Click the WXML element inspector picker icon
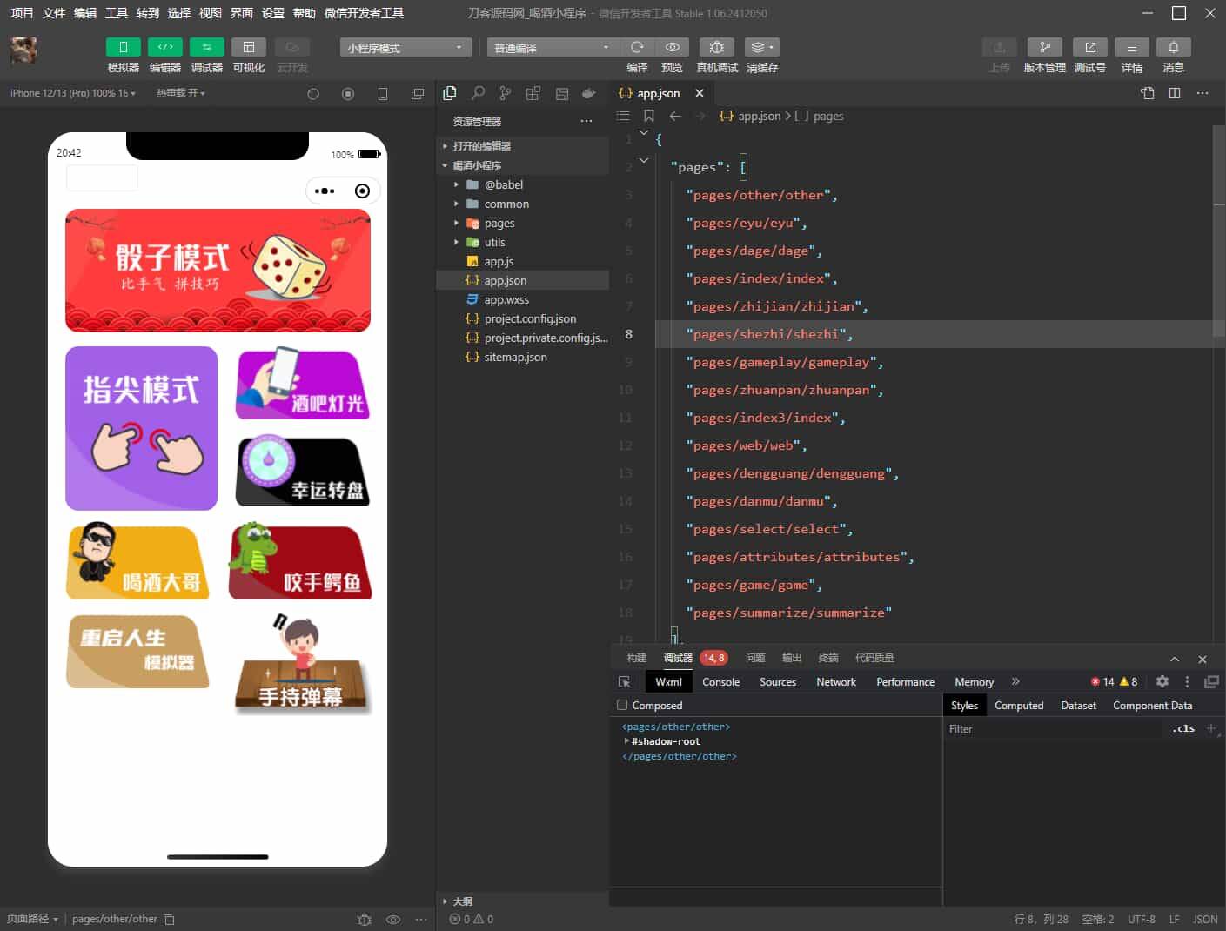 tap(624, 682)
